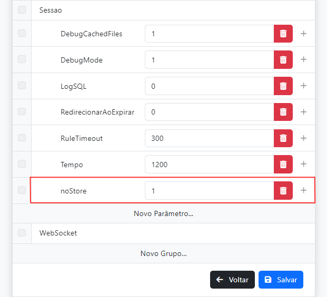
Task: Tick the DebugMode row checkbox
Action: click(22, 60)
